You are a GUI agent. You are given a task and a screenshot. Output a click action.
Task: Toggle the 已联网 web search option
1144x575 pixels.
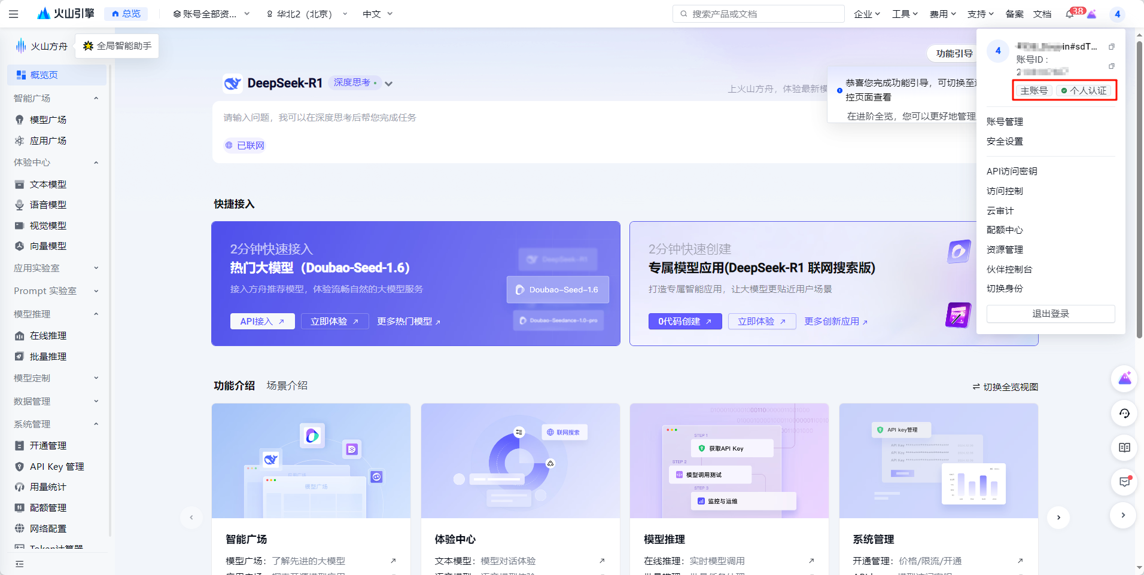pos(245,145)
